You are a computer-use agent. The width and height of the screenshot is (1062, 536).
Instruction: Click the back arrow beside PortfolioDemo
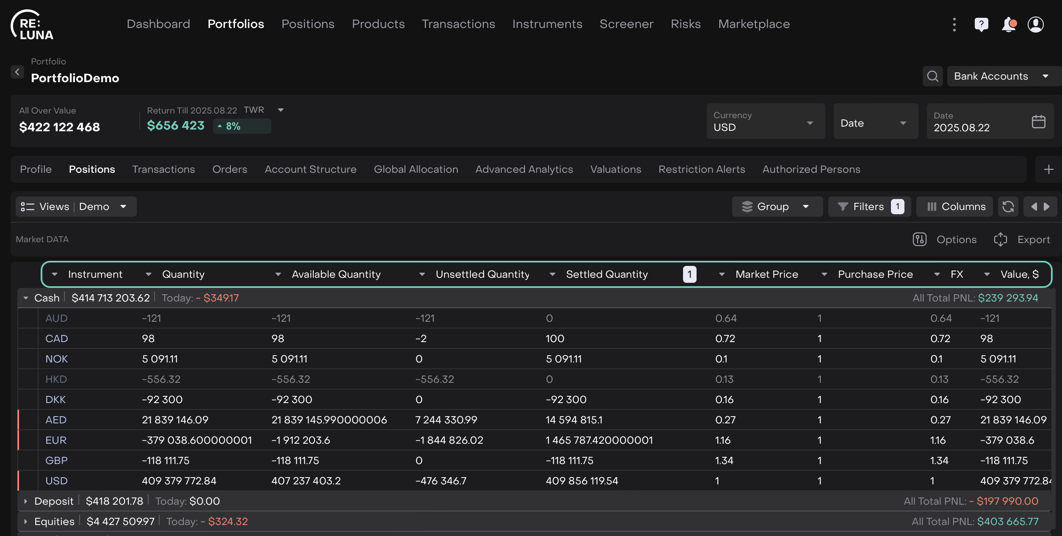17,72
